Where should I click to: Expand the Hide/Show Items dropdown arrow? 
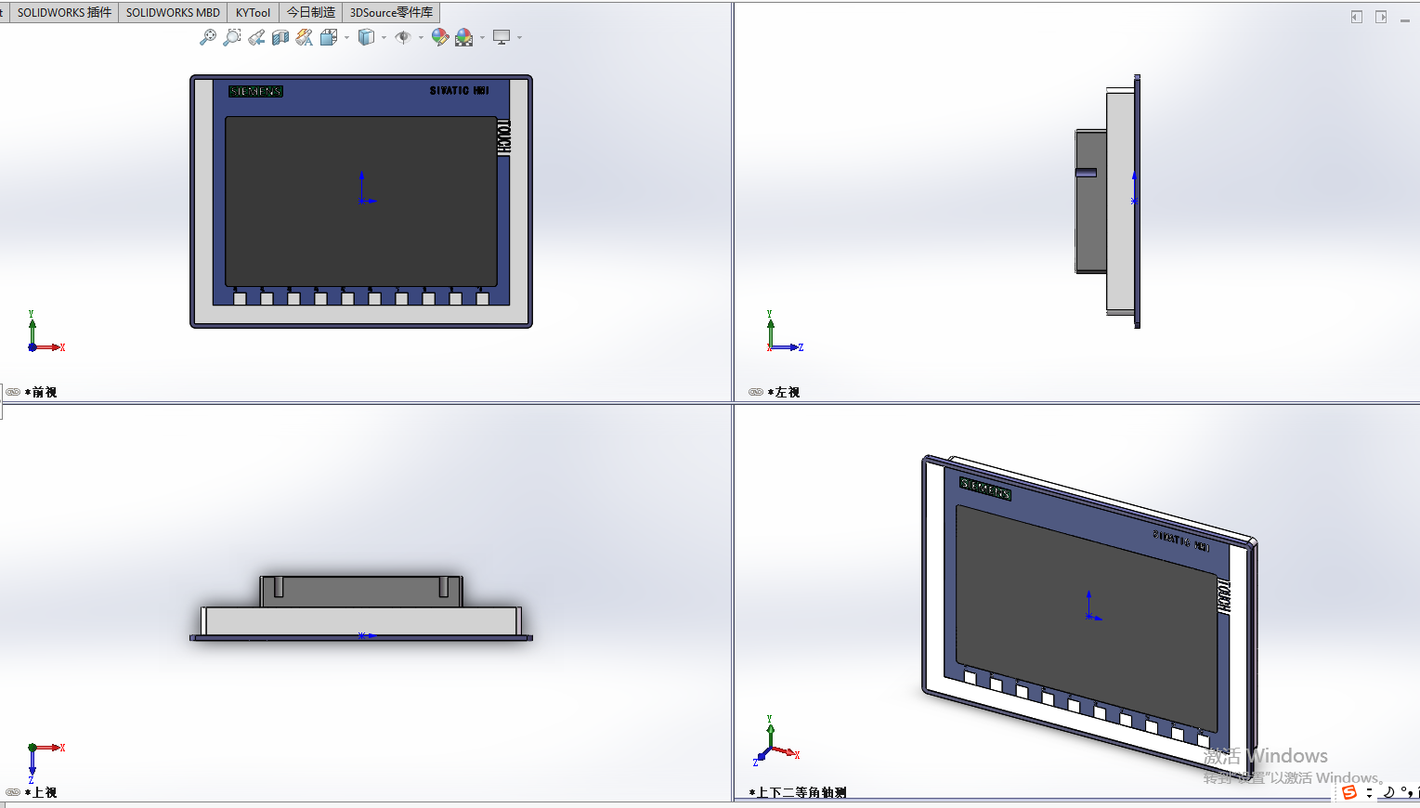(421, 38)
